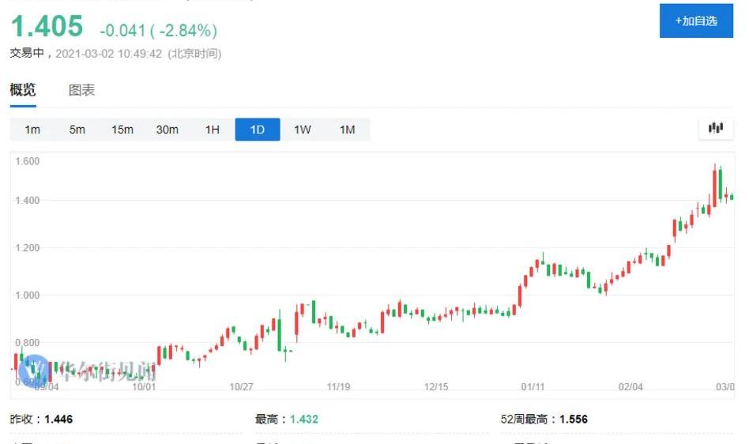The height and width of the screenshot is (444, 749).
Task: Click the 01/11 date axis label
Action: click(x=533, y=386)
